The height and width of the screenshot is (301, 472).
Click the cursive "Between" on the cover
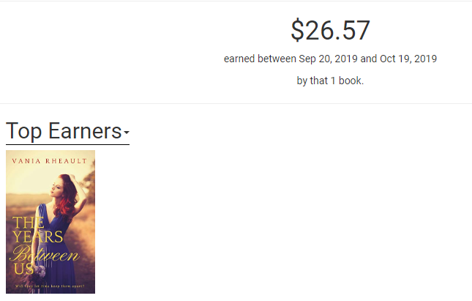click(x=42, y=254)
